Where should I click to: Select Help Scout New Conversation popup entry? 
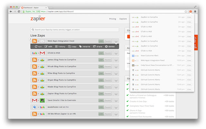(x=157, y=65)
